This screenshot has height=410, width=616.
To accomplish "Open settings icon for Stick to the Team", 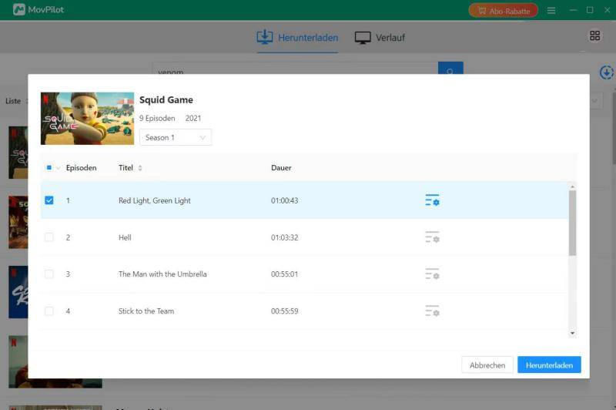I will (x=432, y=311).
